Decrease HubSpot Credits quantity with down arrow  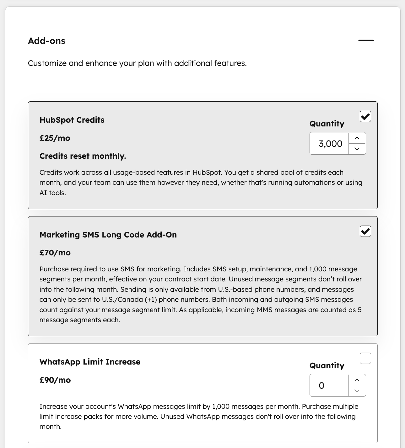[357, 149]
